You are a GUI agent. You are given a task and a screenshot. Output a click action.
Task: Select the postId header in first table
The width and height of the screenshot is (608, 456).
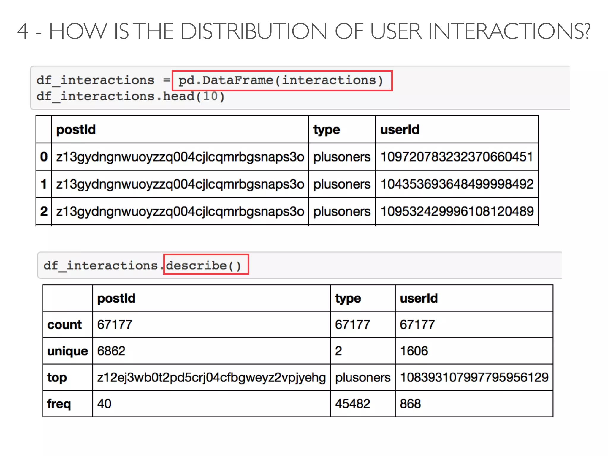(76, 130)
